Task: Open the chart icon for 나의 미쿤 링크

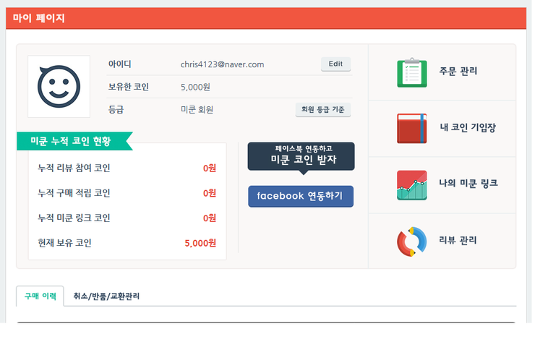Action: pos(412,185)
